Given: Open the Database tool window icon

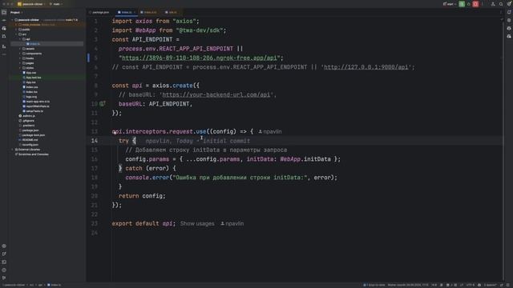Looking at the screenshot, I should [x=509, y=20].
